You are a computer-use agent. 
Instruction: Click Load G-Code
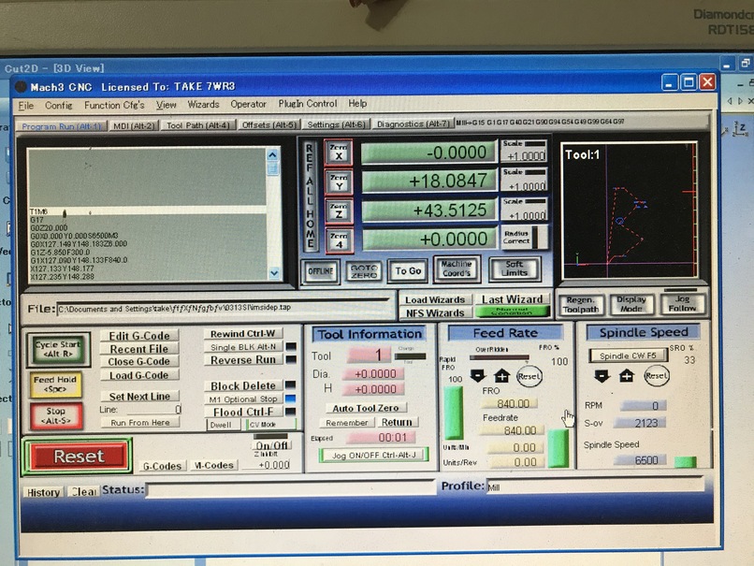click(x=139, y=374)
